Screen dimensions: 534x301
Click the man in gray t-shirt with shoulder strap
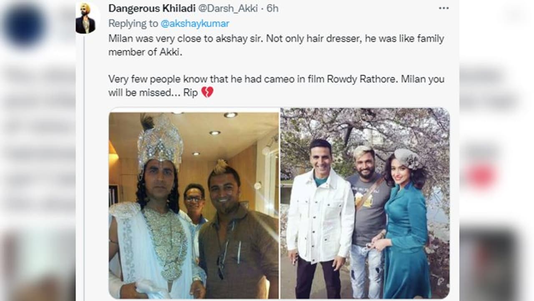pos(367,217)
